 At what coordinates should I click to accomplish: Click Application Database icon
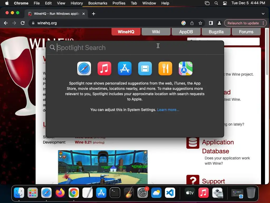(x=193, y=143)
